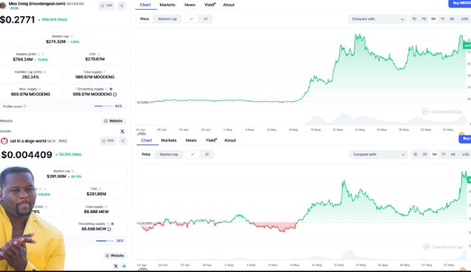
Task: Click Buy button above the MEW chart
Action: pyautogui.click(x=465, y=139)
